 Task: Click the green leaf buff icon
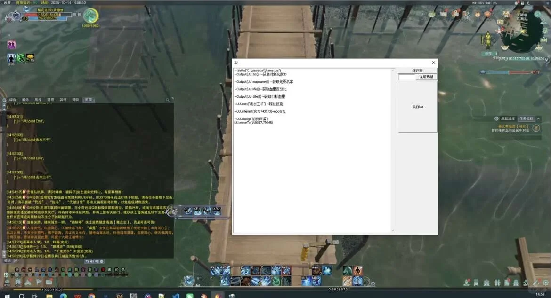click(21, 57)
